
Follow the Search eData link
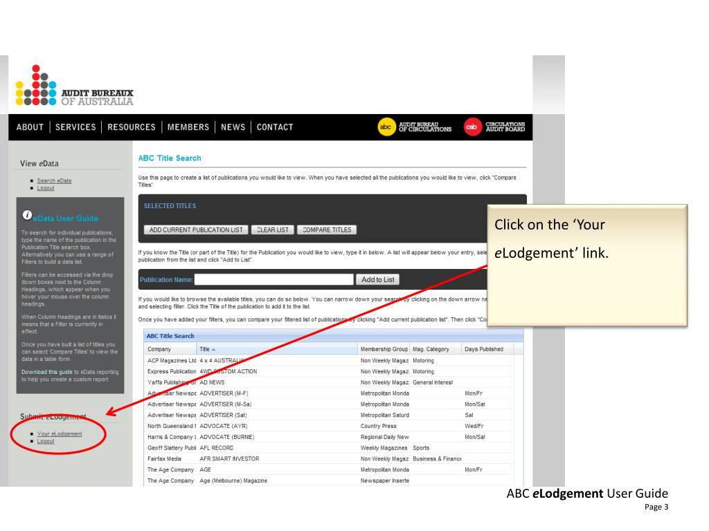click(54, 180)
